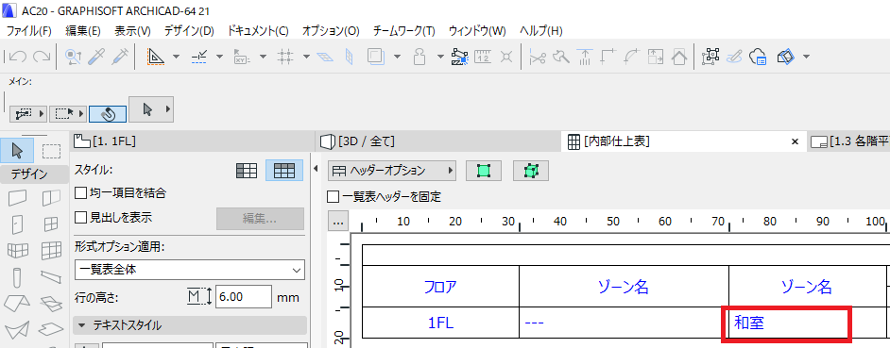Screen dimensions: 890x348
Task: Open the 編集(E) menu
Action: (83, 30)
